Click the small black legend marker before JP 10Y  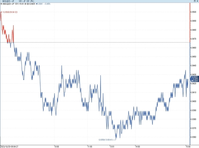1,4
